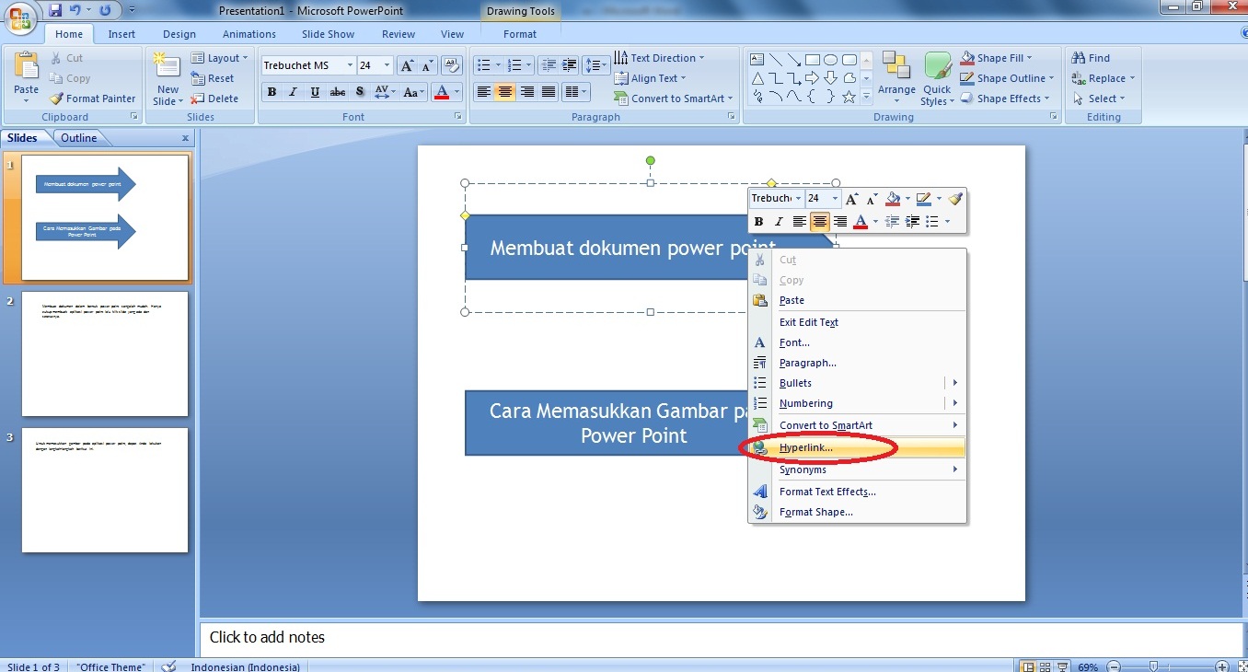The image size is (1248, 672).
Task: Click Format Painter in Clipboard group
Action: tap(92, 98)
